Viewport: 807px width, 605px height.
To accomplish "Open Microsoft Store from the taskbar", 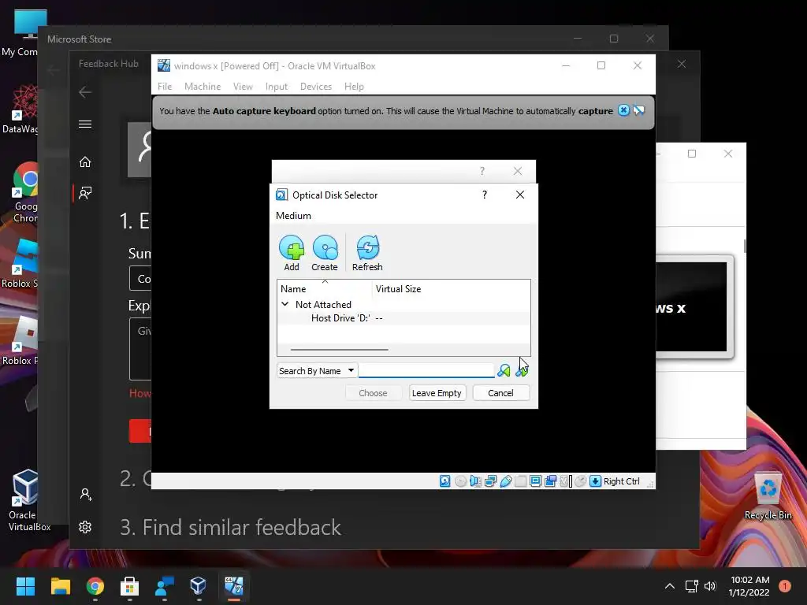I will coord(129,586).
